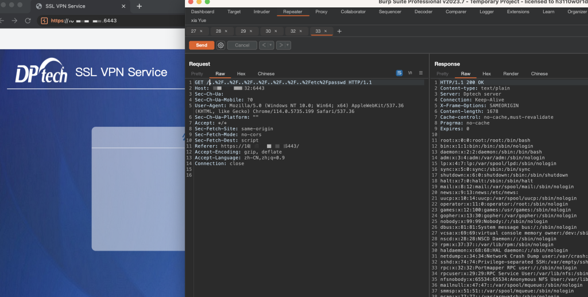Close Repeater tab 29
This screenshot has height=297, width=588.
[251, 31]
